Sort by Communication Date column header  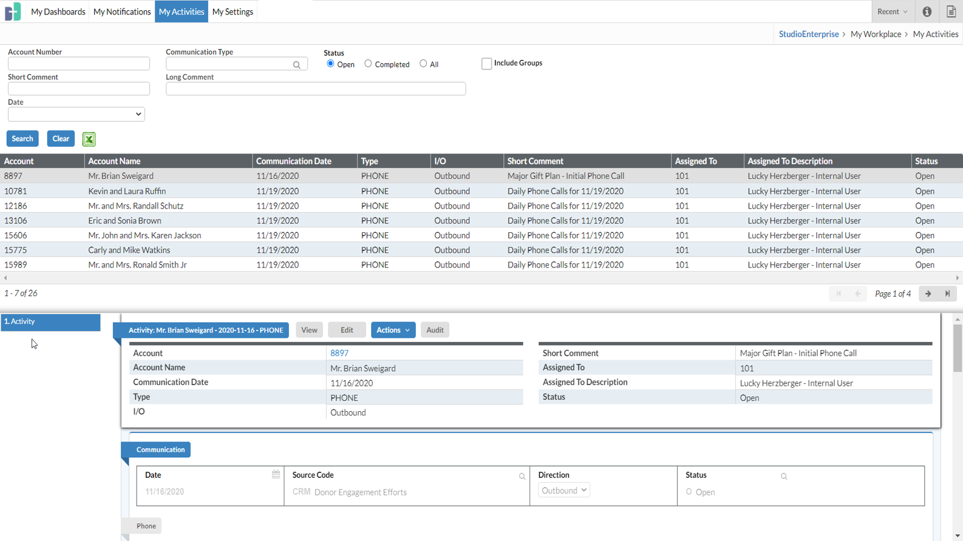305,161
